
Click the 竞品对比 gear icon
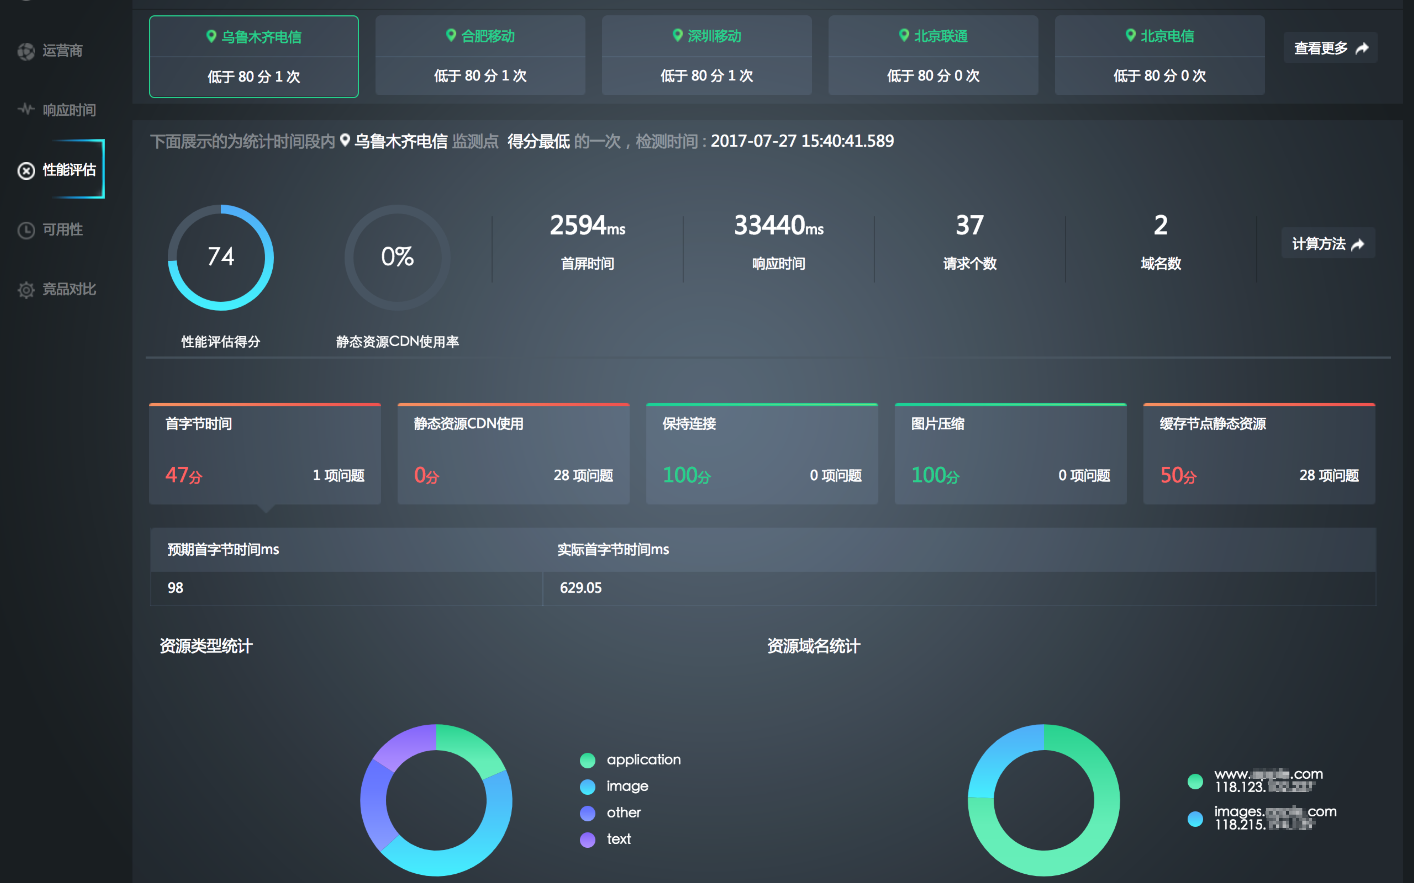[x=26, y=290]
